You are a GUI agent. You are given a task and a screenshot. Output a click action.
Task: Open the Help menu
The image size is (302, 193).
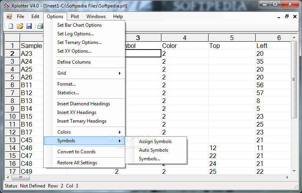pos(118,17)
